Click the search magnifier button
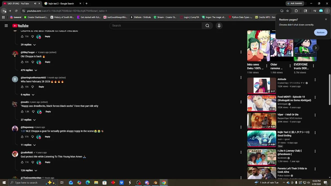Viewport: 331px width, 186px height. pyautogui.click(x=207, y=26)
